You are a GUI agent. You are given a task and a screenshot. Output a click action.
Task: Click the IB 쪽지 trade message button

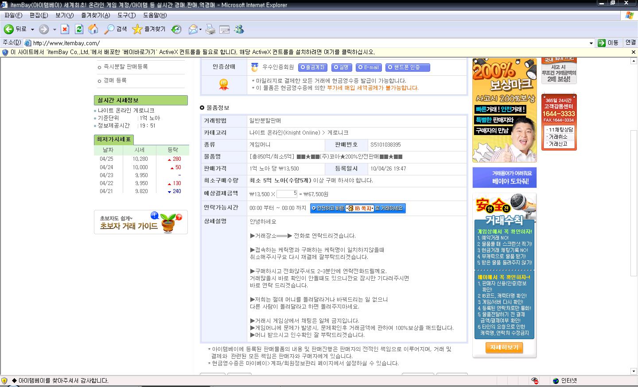(358, 208)
